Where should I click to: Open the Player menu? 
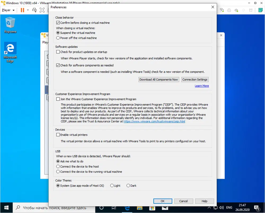[8, 10]
